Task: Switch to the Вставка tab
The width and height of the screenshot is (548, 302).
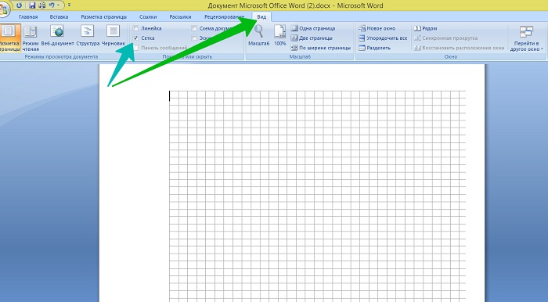Action: point(59,16)
